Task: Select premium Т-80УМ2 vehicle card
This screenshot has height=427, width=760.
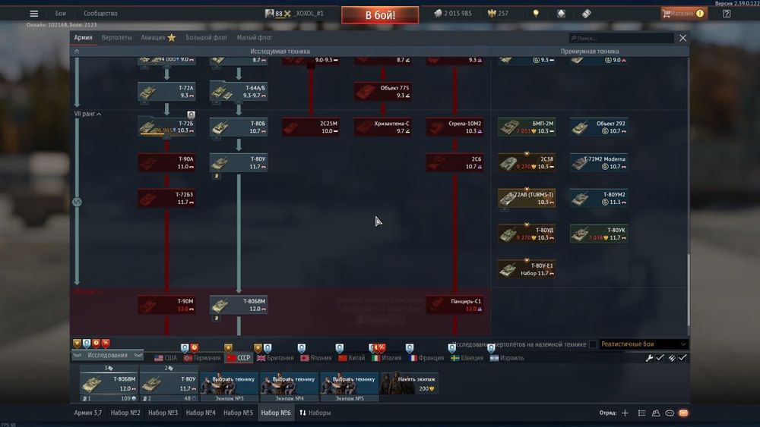Action: [x=599, y=198]
